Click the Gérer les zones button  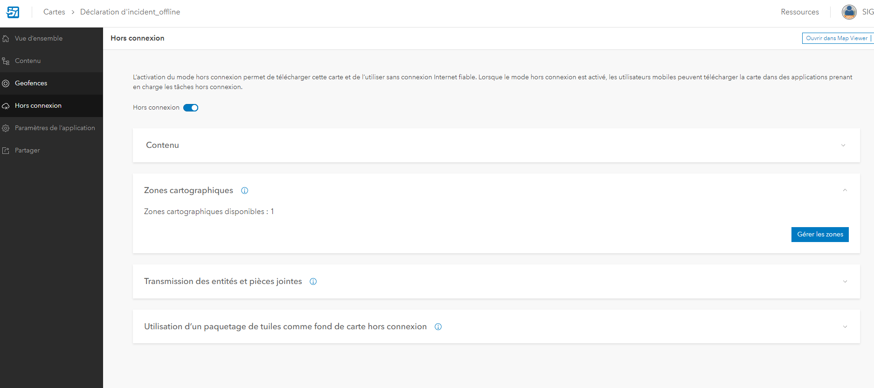pyautogui.click(x=819, y=235)
